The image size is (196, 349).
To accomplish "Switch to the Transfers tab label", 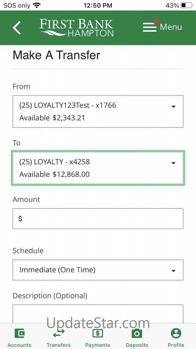I will pos(59,345).
